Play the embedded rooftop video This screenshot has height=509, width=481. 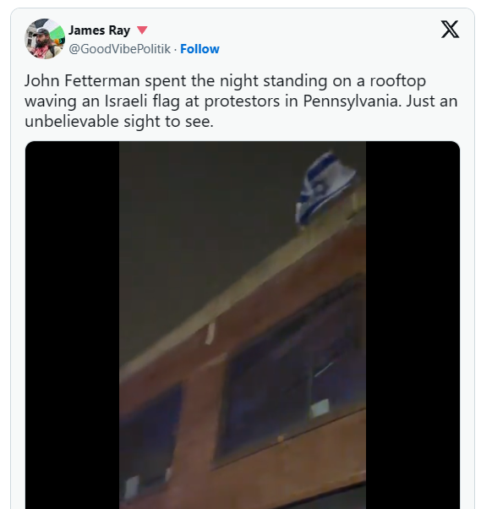(243, 325)
